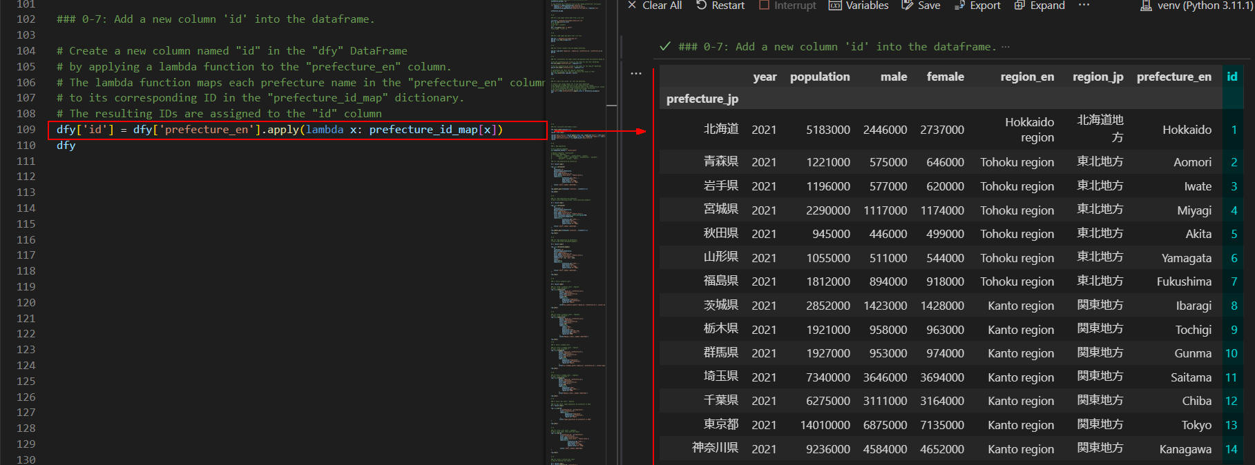The width and height of the screenshot is (1255, 465).
Task: Click the comment on line 104
Action: [232, 51]
